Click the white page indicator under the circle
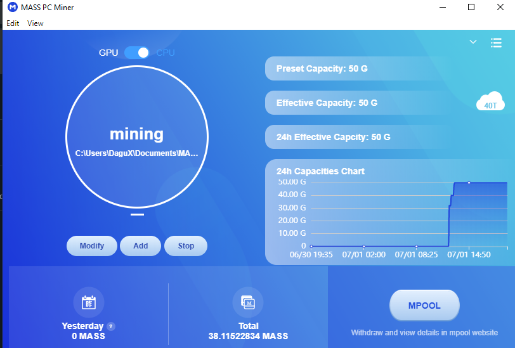Screen dimensions: 515x348 click(x=137, y=215)
